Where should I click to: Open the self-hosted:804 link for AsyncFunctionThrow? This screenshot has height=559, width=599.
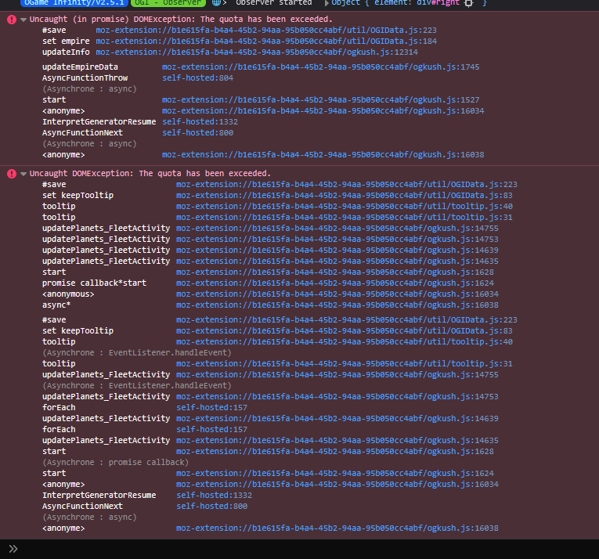(x=197, y=78)
